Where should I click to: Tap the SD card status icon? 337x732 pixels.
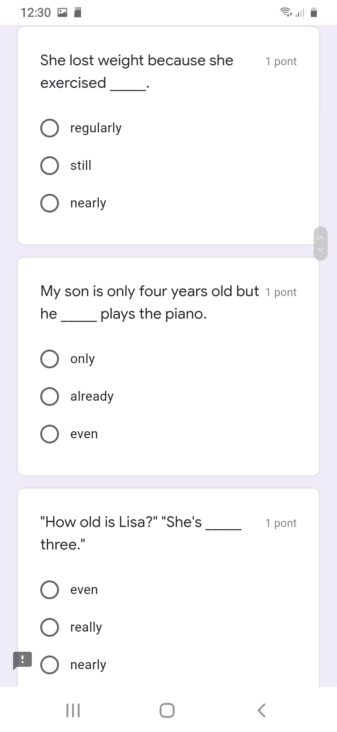tap(78, 13)
